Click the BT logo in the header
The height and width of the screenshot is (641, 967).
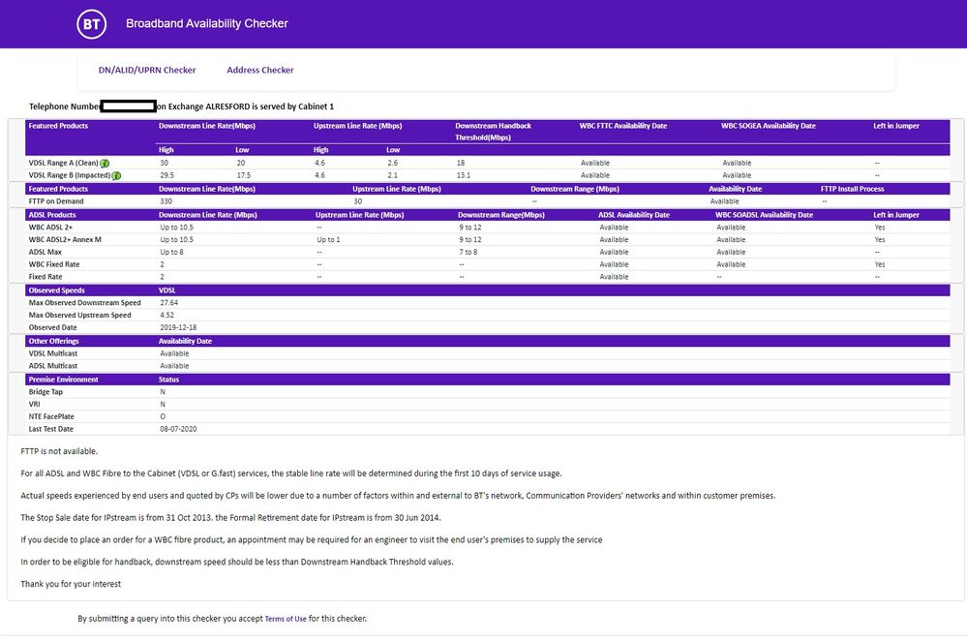[x=92, y=24]
